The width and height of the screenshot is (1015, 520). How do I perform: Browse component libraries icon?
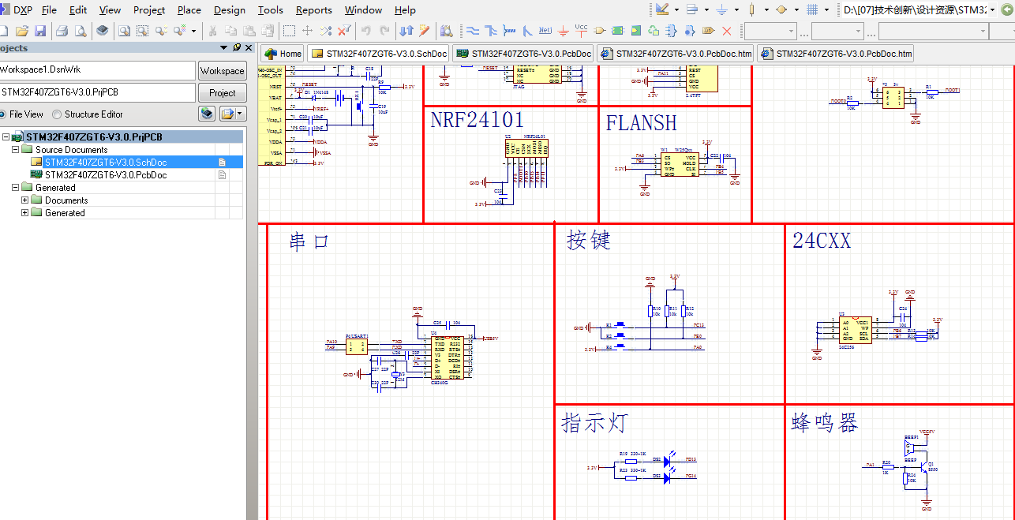click(446, 31)
